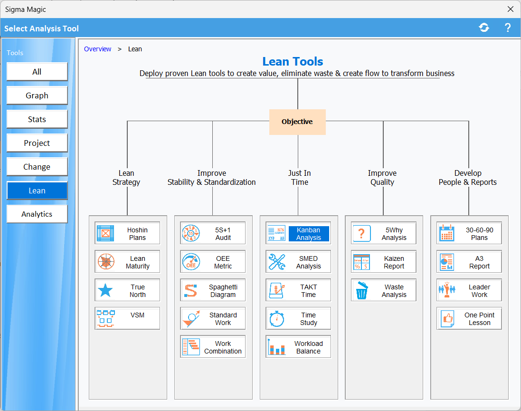
Task: Select the True North star icon
Action: click(105, 290)
